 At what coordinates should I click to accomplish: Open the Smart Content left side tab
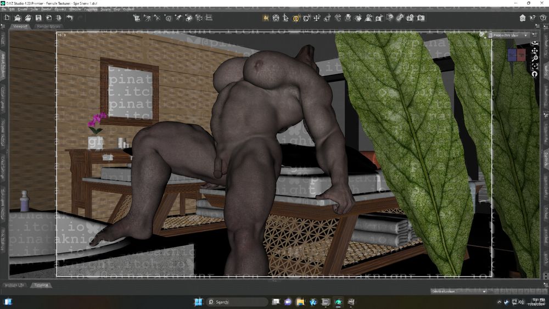(x=3, y=65)
